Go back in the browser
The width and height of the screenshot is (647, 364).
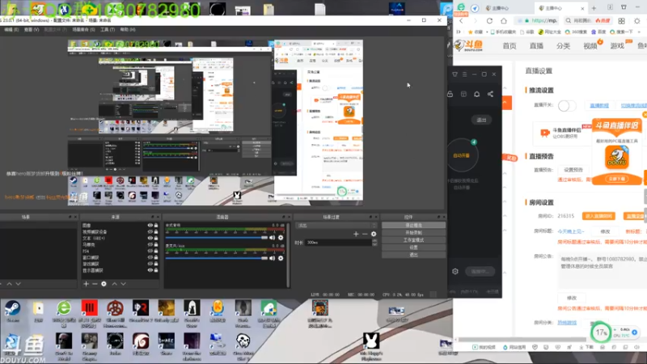click(461, 21)
